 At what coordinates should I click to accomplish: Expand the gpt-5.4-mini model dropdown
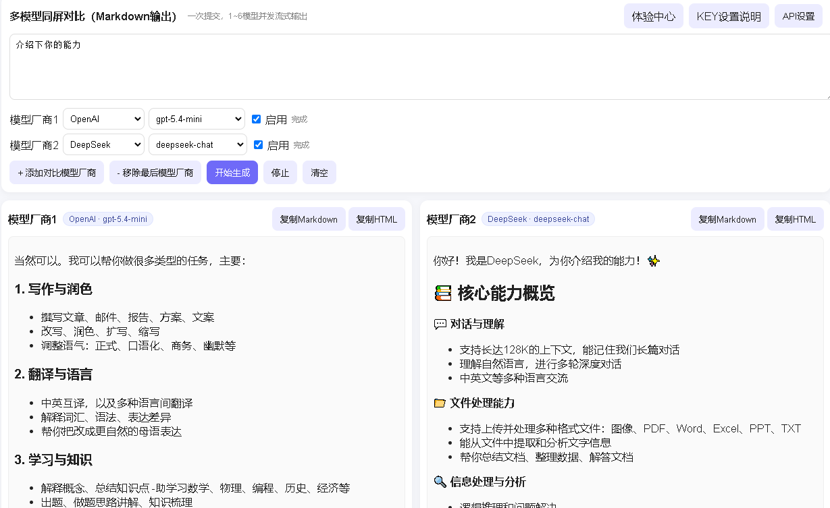pos(197,119)
